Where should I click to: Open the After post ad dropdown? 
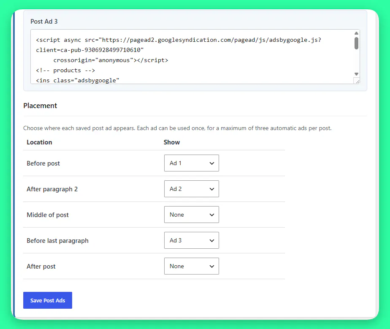192,266
